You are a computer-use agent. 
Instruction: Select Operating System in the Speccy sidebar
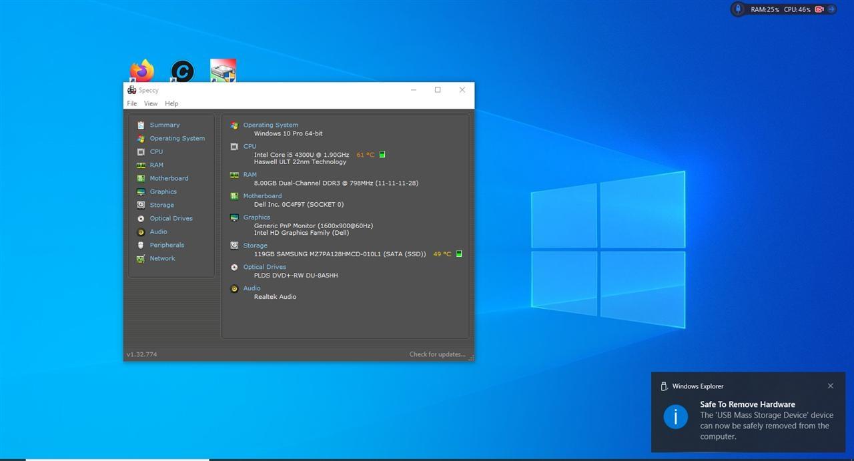pos(177,138)
